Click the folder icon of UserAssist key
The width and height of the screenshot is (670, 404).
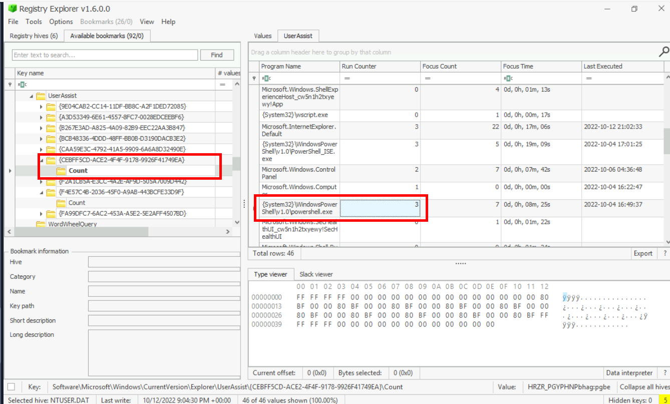tap(41, 96)
